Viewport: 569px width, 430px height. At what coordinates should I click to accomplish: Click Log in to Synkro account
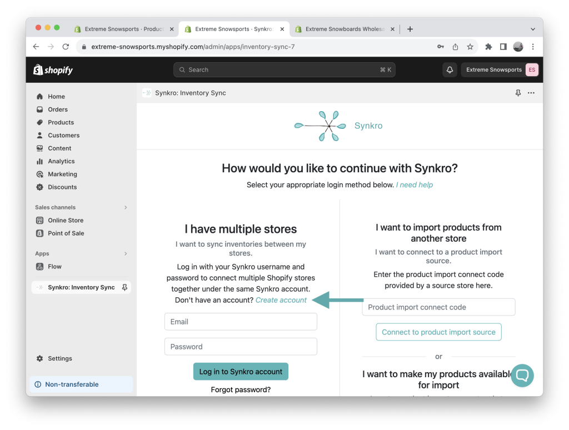241,372
